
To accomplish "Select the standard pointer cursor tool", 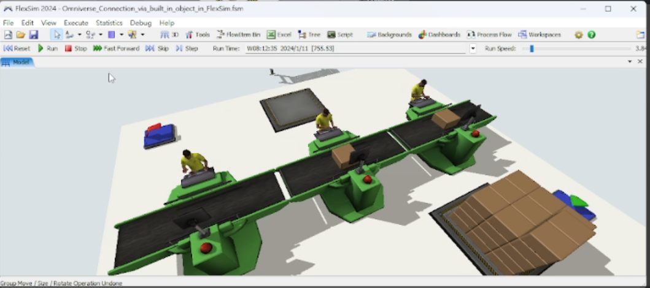I will 56,35.
